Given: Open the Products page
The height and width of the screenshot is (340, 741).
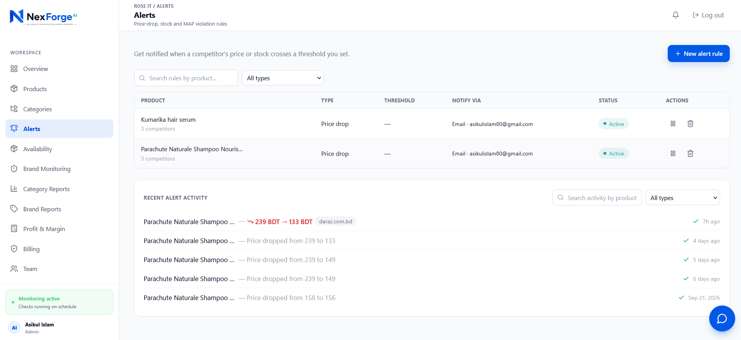Looking at the screenshot, I should pos(59,89).
